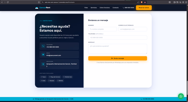Focus the Nombre input field
This screenshot has width=188, height=102.
pyautogui.click(x=103, y=29)
